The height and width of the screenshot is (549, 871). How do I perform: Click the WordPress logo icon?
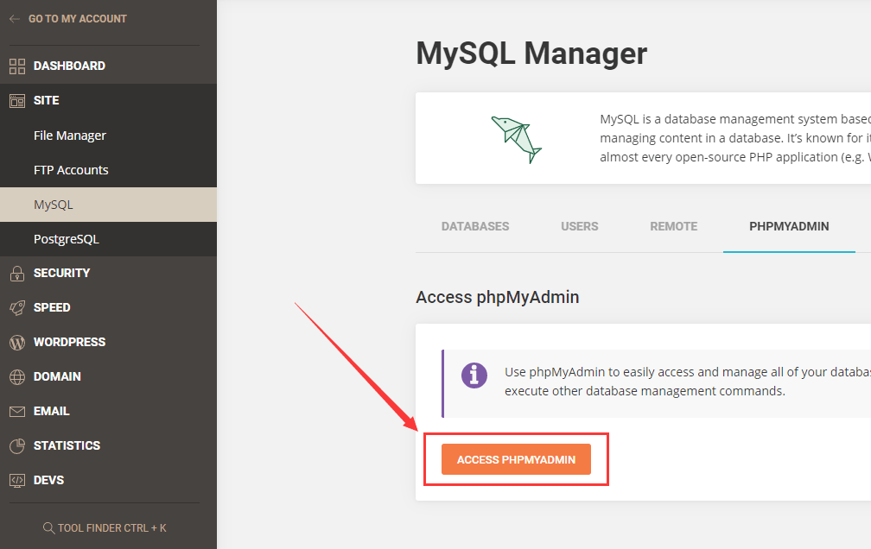(17, 342)
